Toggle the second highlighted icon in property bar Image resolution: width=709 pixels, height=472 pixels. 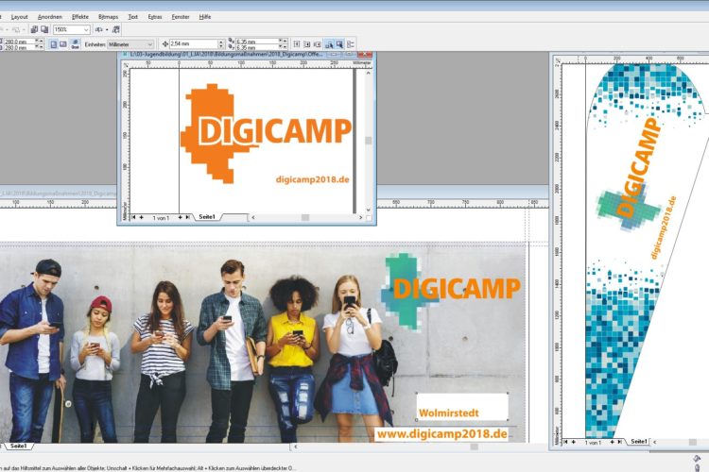point(339,44)
